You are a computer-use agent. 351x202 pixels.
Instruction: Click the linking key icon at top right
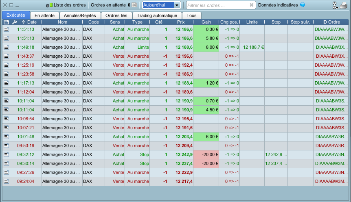(x=335, y=5)
